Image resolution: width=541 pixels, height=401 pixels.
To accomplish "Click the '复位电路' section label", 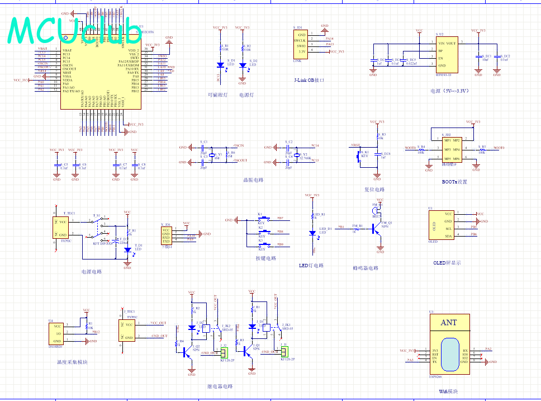I will pyautogui.click(x=374, y=189).
